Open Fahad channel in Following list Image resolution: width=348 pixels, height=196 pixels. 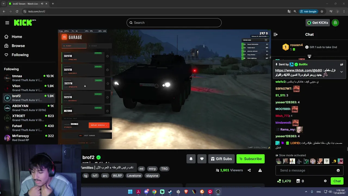[29, 128]
